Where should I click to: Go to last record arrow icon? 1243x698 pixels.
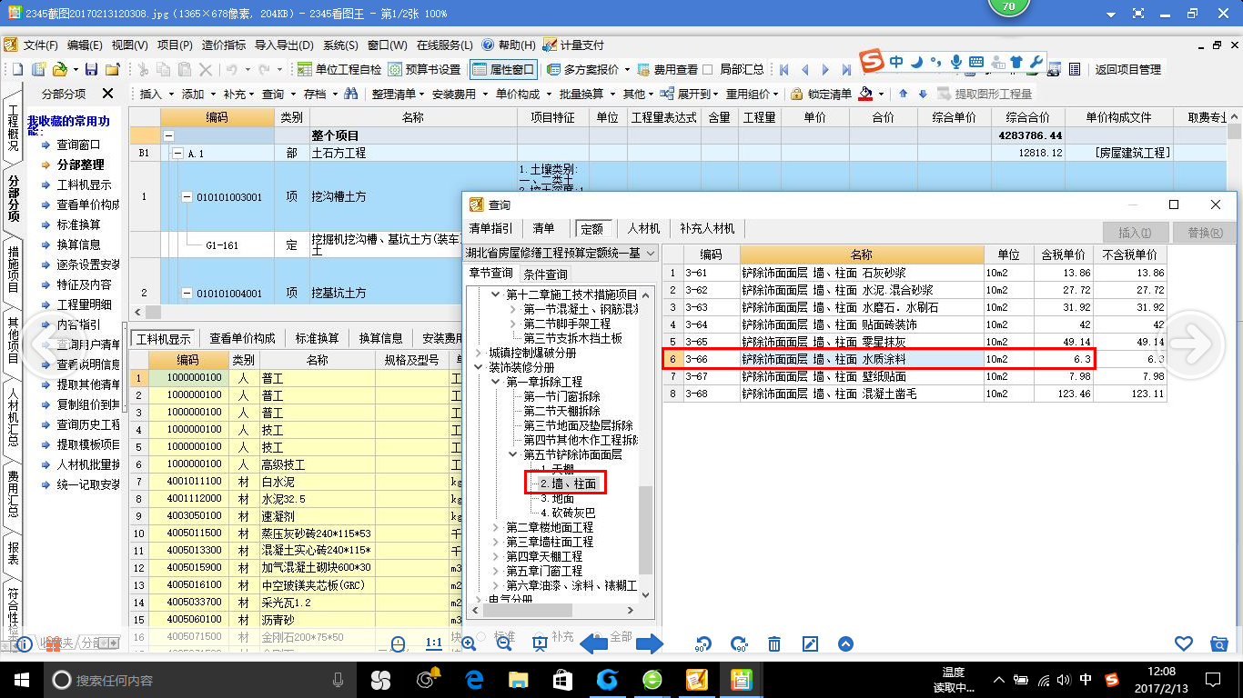point(845,69)
